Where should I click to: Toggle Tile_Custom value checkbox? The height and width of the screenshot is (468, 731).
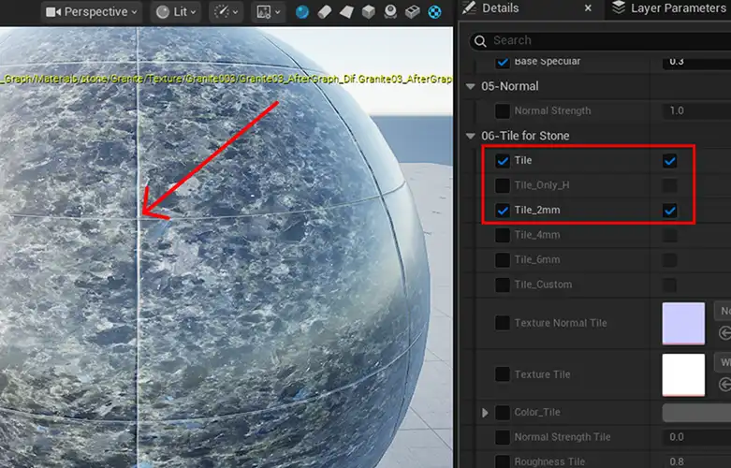point(670,285)
